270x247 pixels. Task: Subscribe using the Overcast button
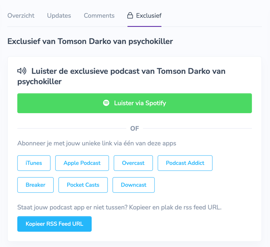(x=133, y=163)
